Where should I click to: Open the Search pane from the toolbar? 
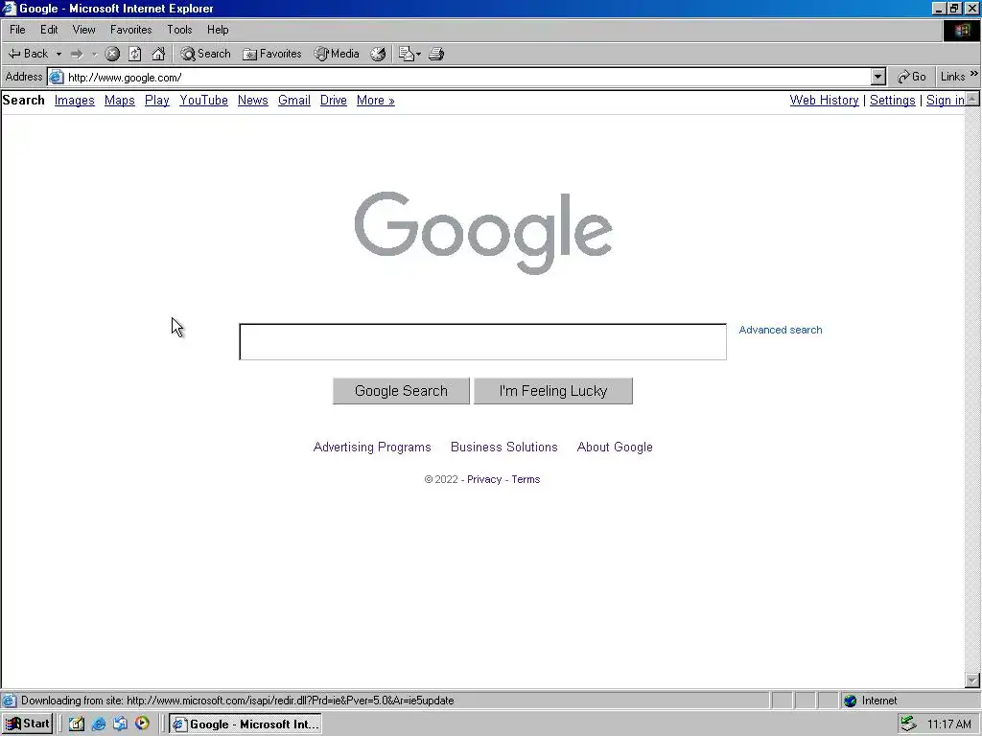pyautogui.click(x=205, y=54)
